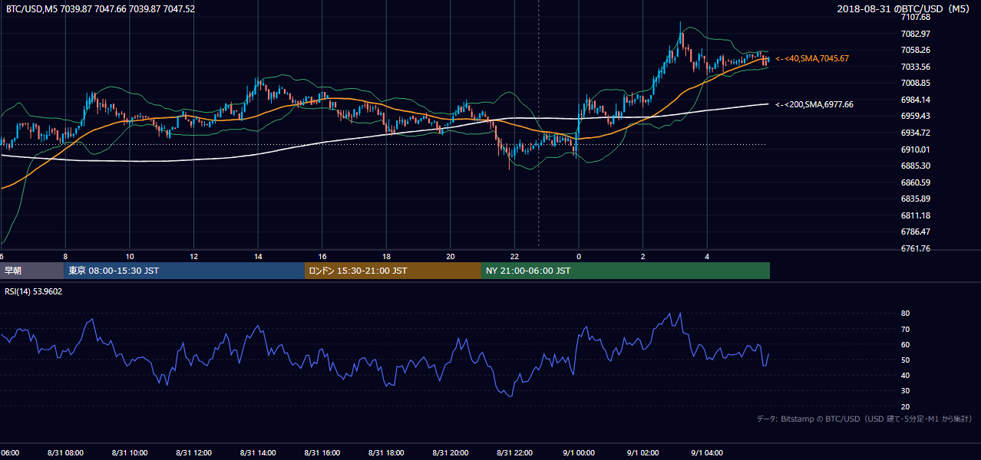Click RSI axis level 40

[906, 376]
